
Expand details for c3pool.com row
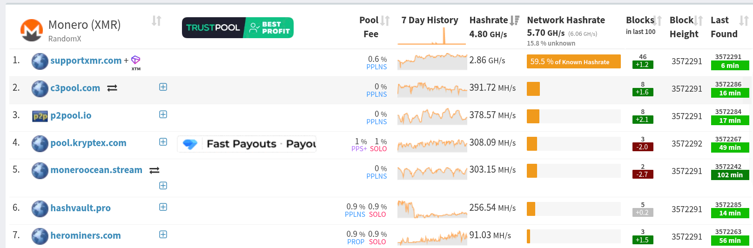pos(163,87)
